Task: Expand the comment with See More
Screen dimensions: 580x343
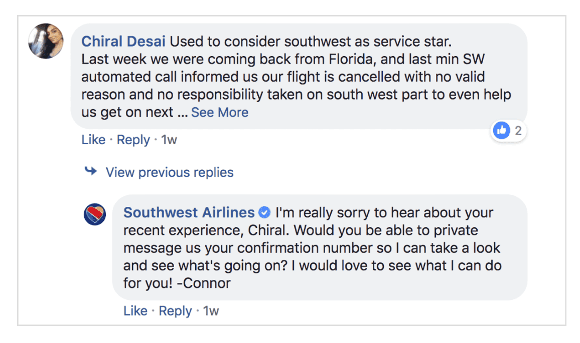Action: tap(219, 112)
